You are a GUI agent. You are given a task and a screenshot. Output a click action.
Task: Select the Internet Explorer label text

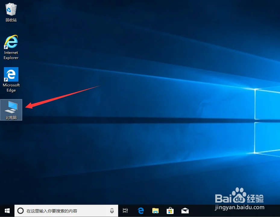[x=11, y=55]
